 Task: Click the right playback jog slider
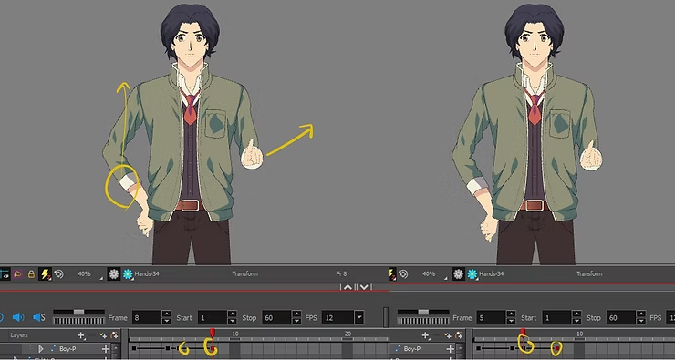point(423,312)
